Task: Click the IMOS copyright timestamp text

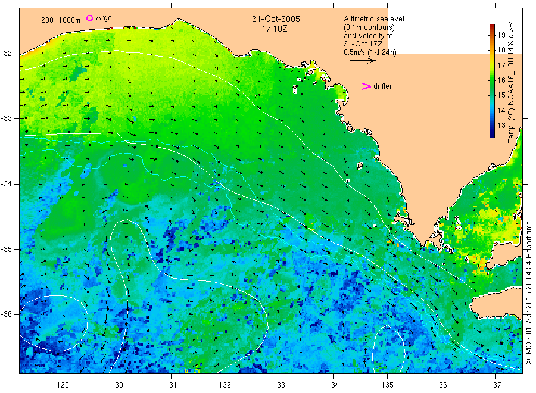Action: [x=528, y=293]
